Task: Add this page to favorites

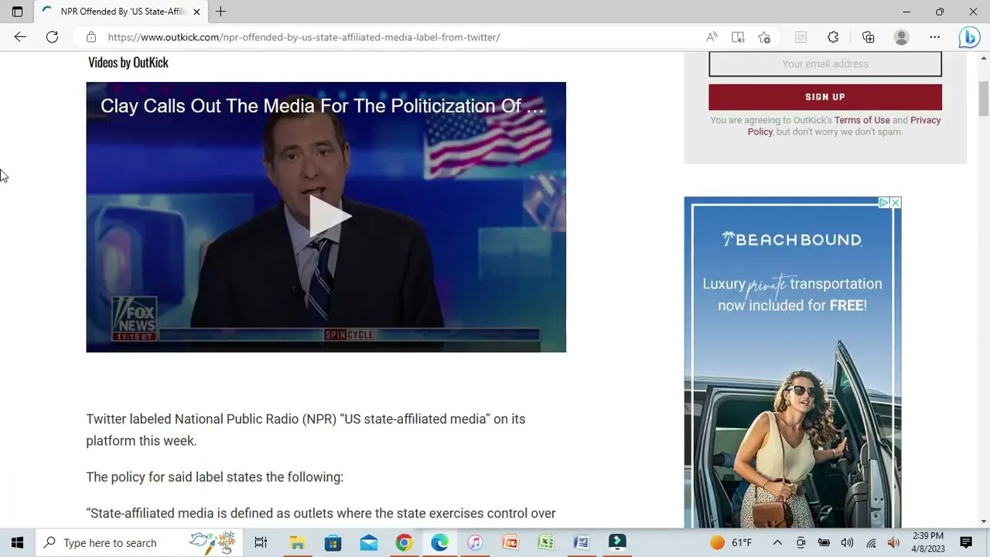Action: click(764, 37)
